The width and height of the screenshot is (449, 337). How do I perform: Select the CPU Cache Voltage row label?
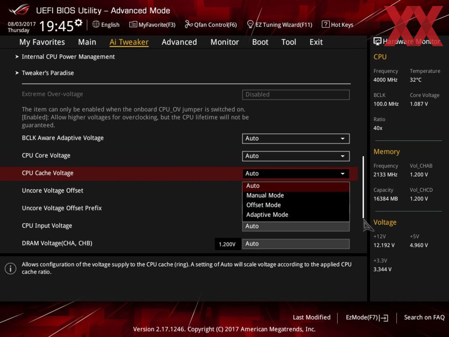[48, 173]
